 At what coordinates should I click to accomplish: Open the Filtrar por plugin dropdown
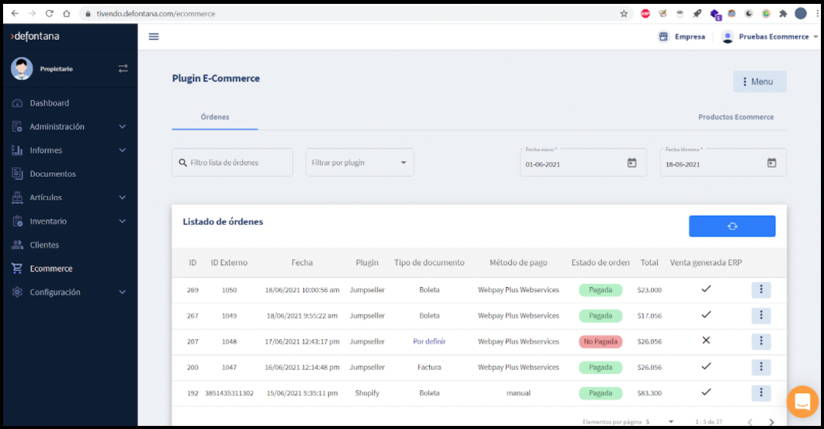pyautogui.click(x=359, y=163)
